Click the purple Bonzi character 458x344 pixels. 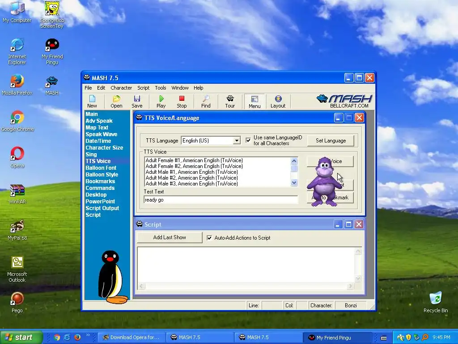(324, 182)
